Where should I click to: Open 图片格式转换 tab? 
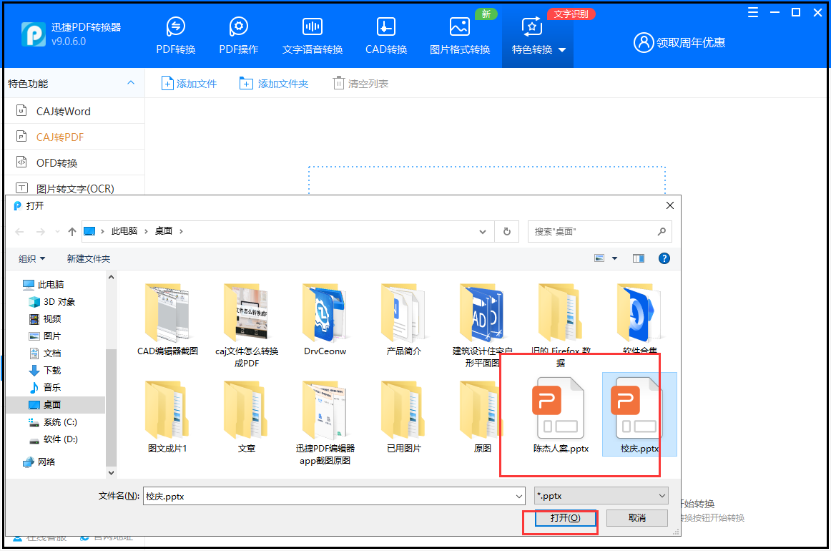[460, 36]
